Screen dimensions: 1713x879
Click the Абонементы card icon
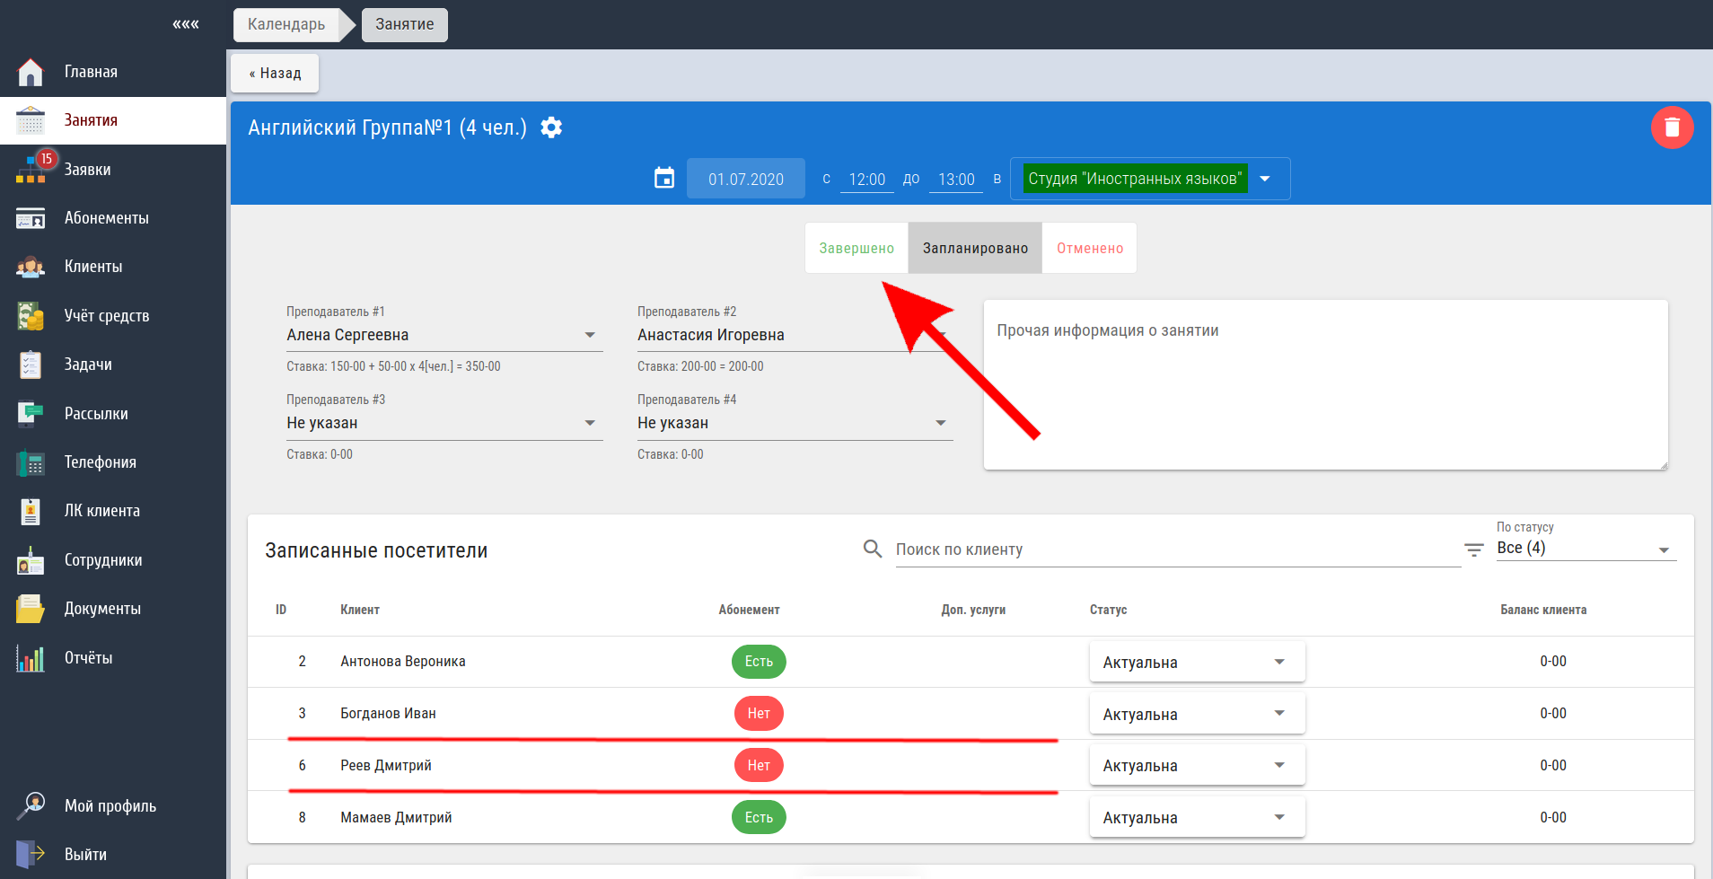[31, 218]
